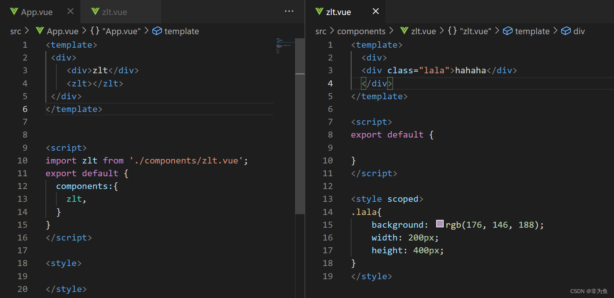Viewport: 614px width, 298px height.
Task: Expand chevron after components breadcrumb
Action: [x=391, y=30]
